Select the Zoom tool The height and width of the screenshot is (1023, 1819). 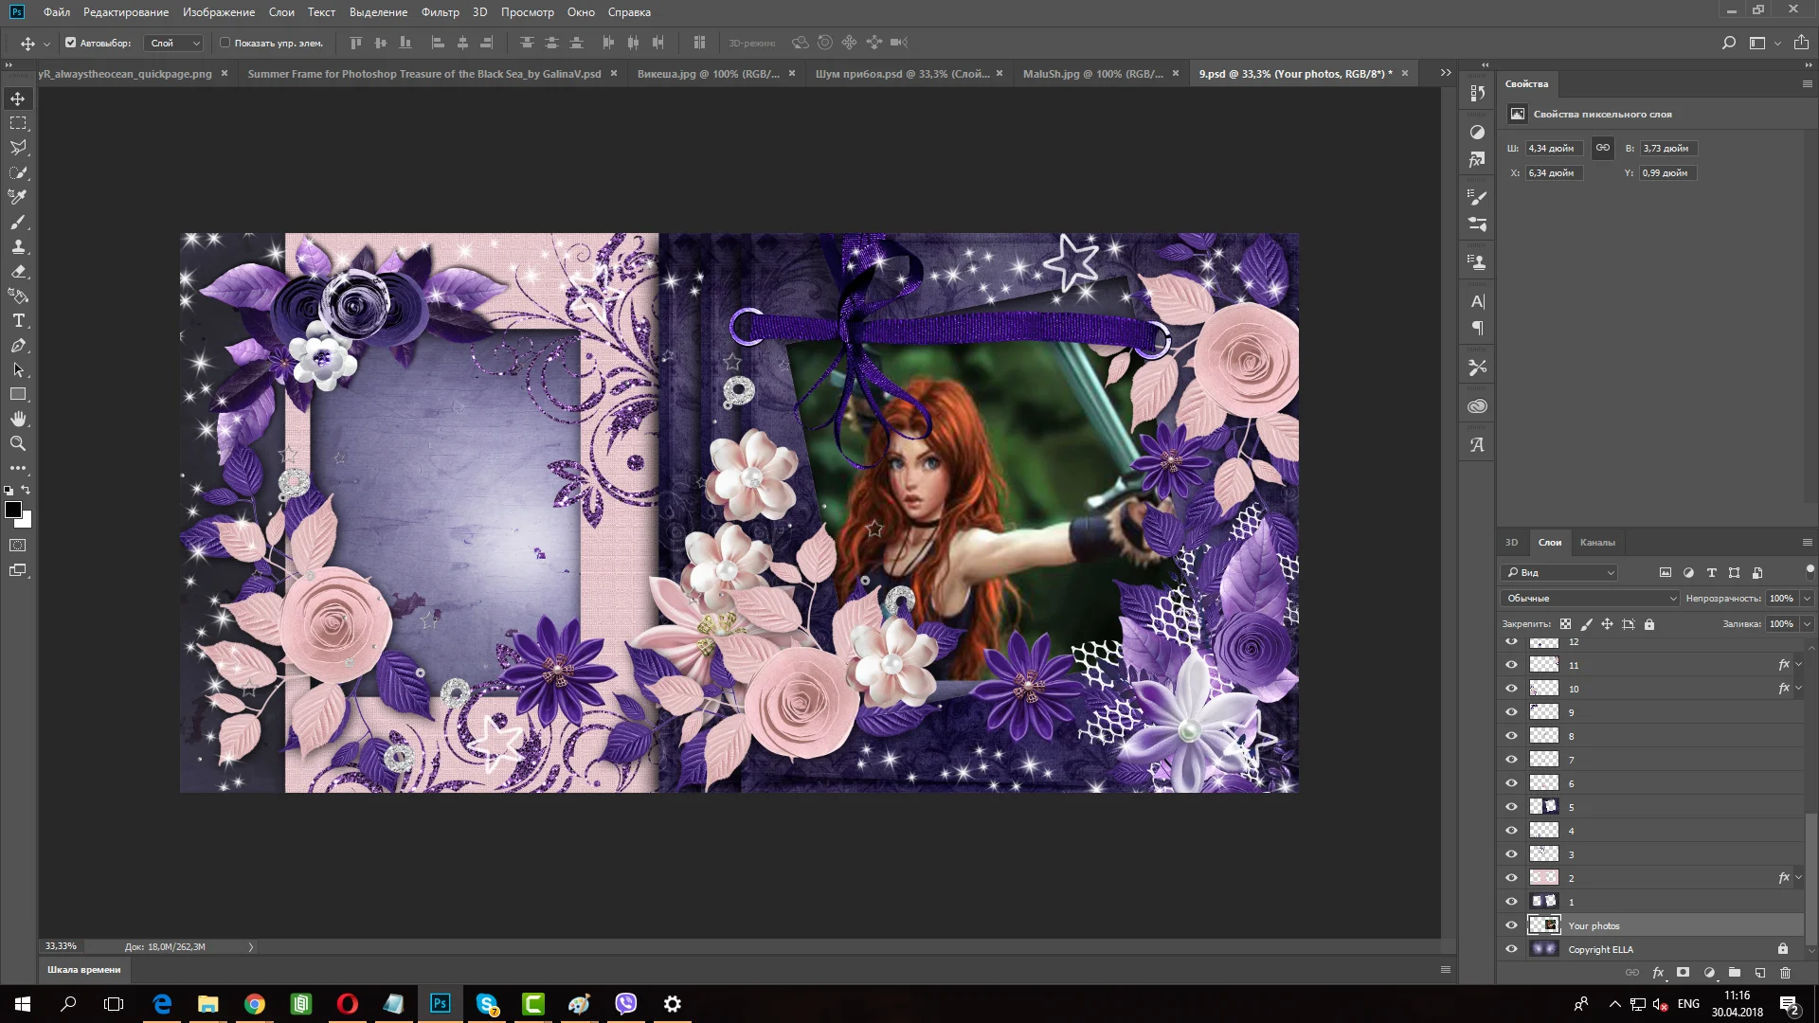click(x=18, y=443)
